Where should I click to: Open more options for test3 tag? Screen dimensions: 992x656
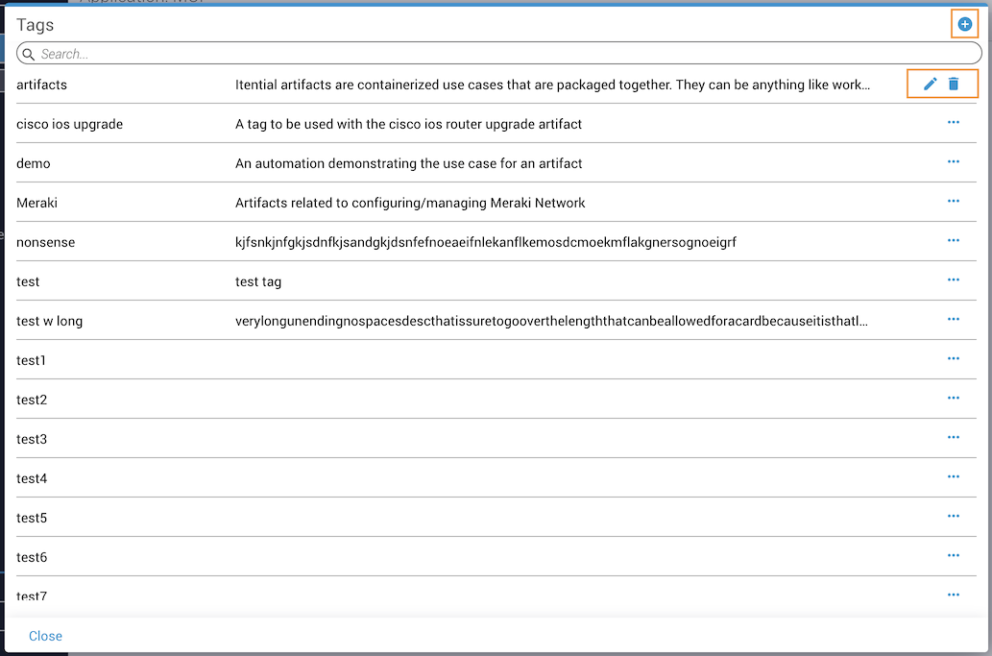pyautogui.click(x=954, y=437)
